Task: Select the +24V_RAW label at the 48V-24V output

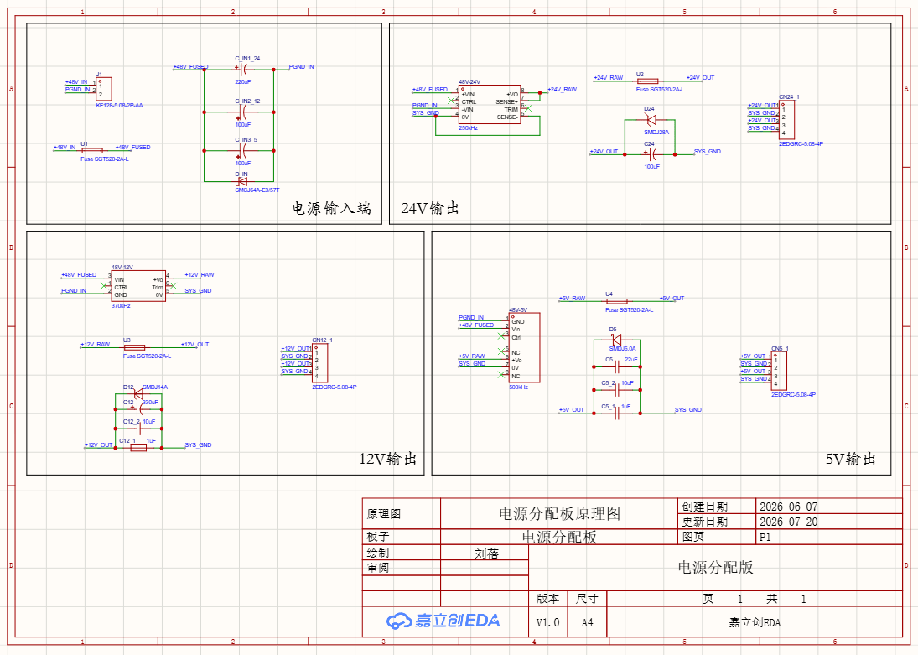Action: click(563, 90)
